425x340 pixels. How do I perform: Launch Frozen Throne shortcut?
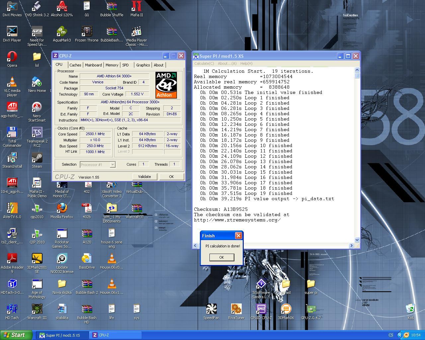click(87, 34)
